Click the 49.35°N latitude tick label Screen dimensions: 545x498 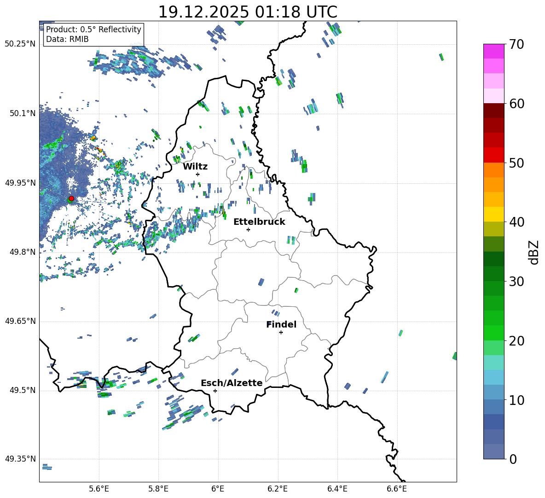pyautogui.click(x=20, y=459)
